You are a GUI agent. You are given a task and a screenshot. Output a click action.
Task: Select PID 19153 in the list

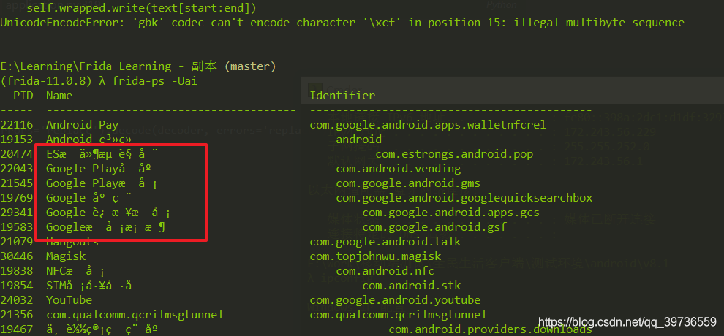(x=17, y=140)
